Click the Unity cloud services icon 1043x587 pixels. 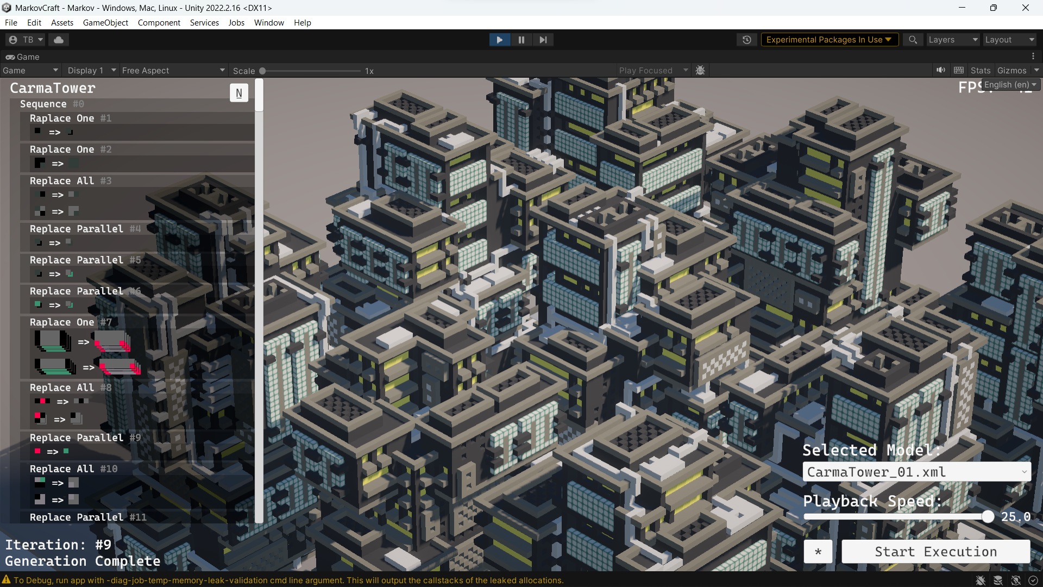pos(59,40)
